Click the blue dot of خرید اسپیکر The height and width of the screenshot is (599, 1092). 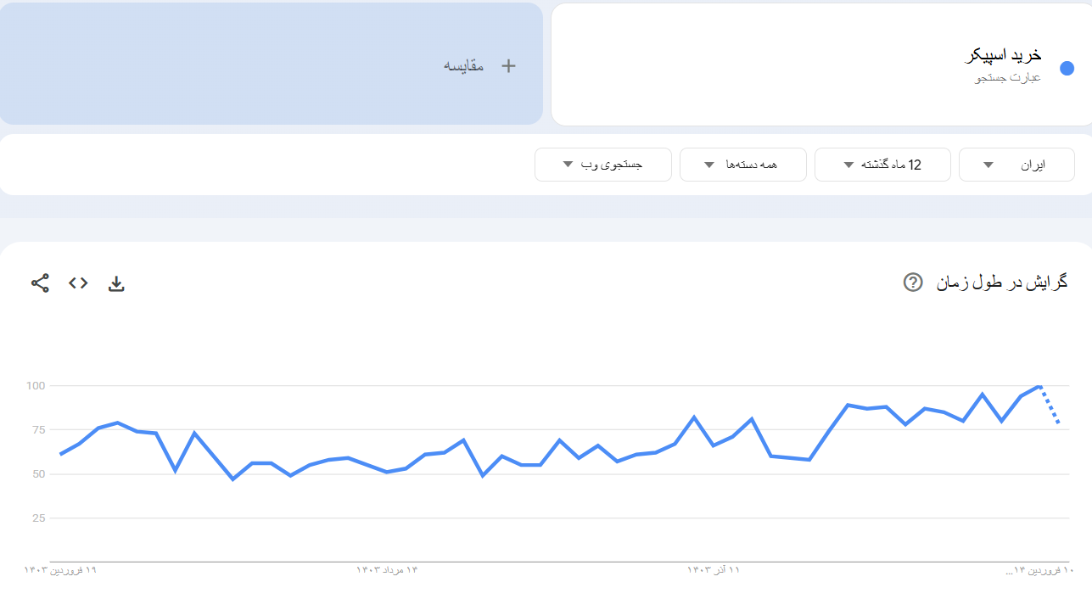(1067, 68)
